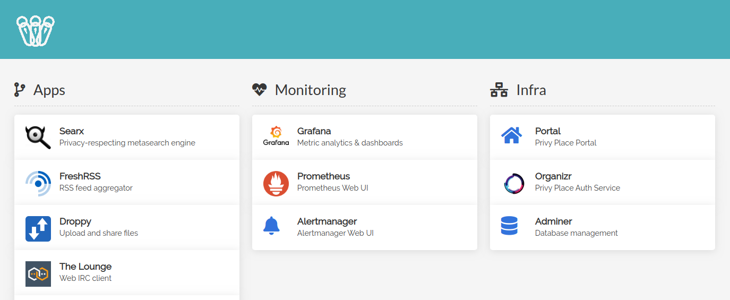Click the Alertmanager bell icon
Screen dimensions: 730x300
[271, 225]
